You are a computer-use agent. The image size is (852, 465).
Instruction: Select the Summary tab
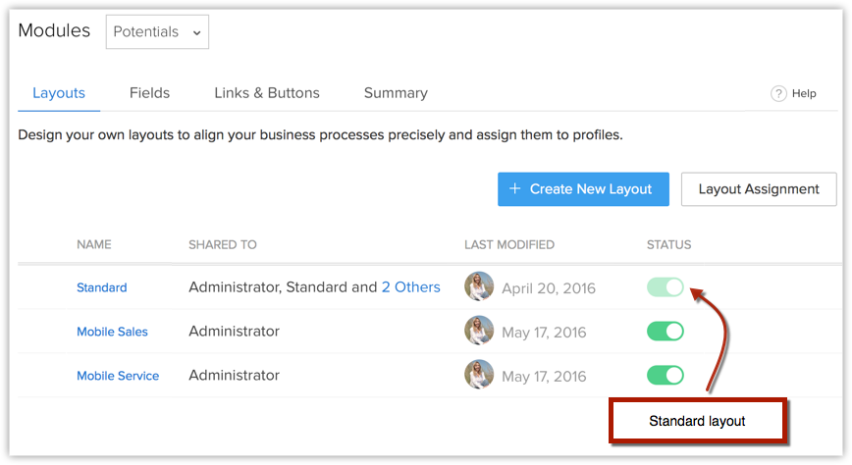point(396,93)
